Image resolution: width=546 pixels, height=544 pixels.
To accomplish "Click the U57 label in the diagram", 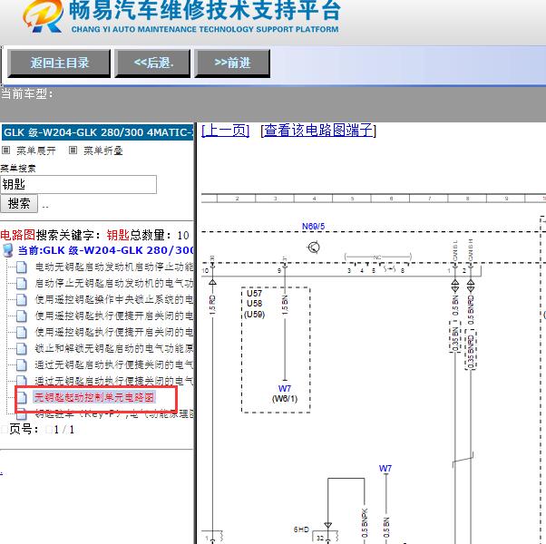I will click(254, 294).
